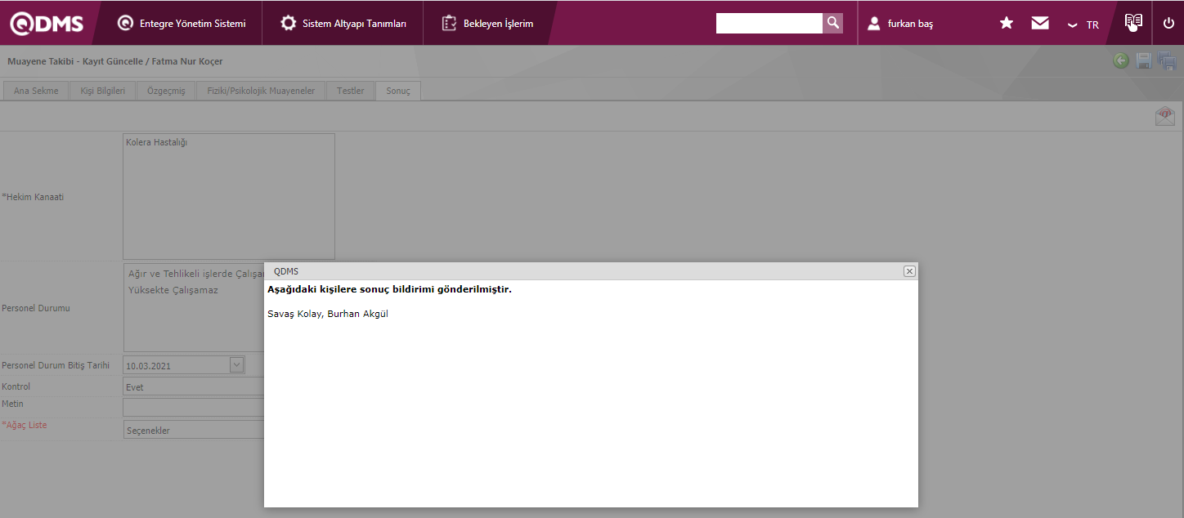Click the Hekim Kanaati label
The height and width of the screenshot is (518, 1184).
33,197
